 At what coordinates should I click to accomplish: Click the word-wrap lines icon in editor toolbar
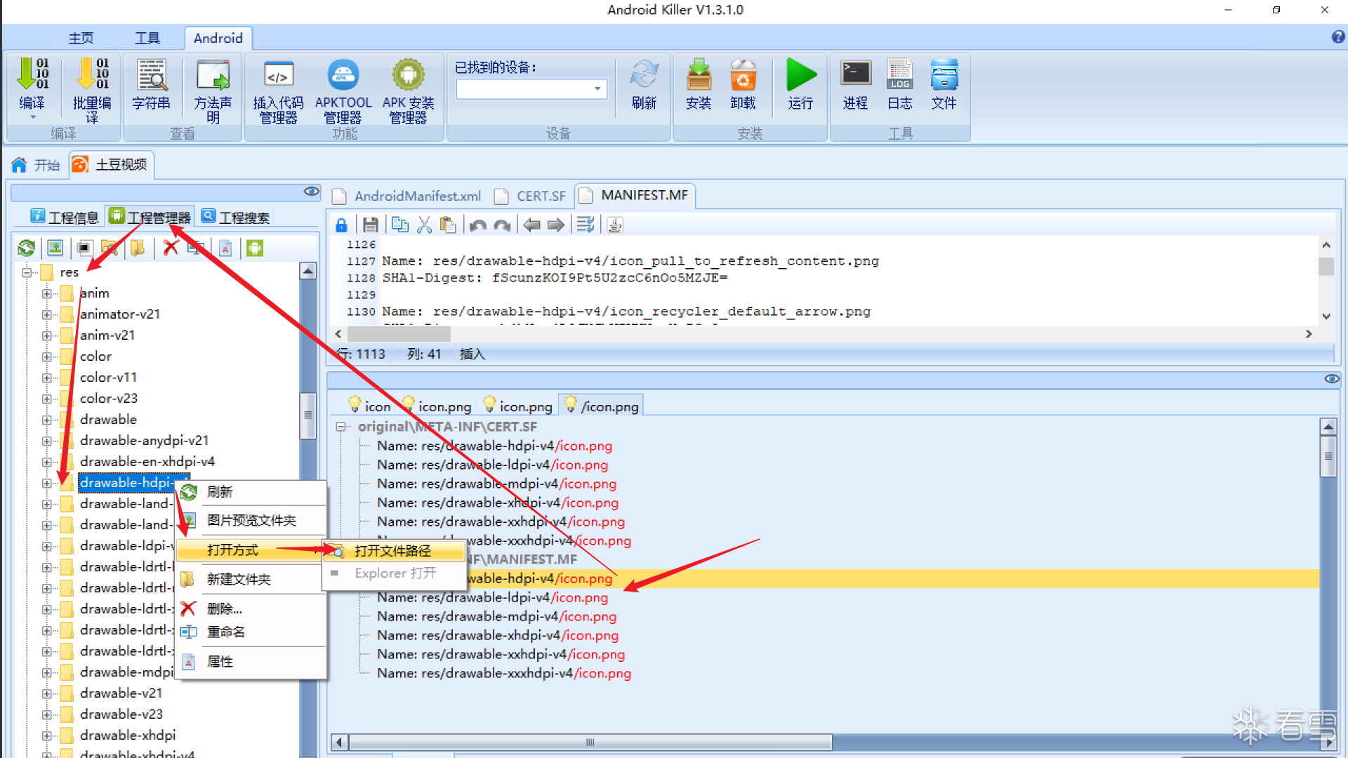tap(586, 225)
